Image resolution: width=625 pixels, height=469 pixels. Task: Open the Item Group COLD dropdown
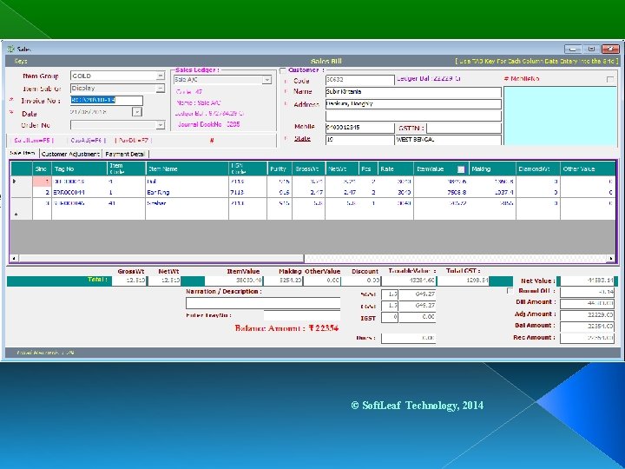point(160,76)
